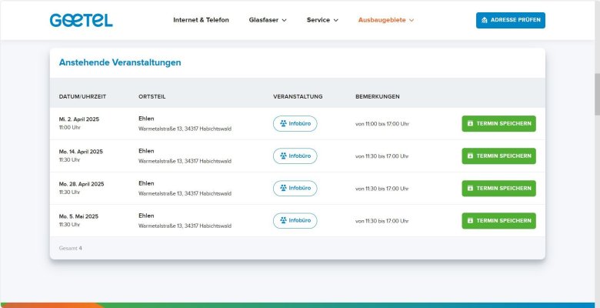The image size is (600, 308).
Task: Click the date Mo. 5. Mai 2025
Action: 78,216
